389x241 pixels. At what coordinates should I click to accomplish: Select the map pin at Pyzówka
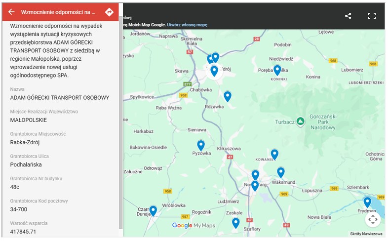201,145
